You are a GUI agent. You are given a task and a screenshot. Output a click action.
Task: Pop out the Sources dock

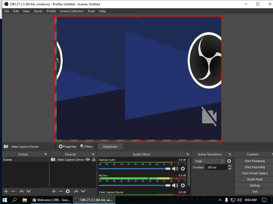(x=93, y=154)
